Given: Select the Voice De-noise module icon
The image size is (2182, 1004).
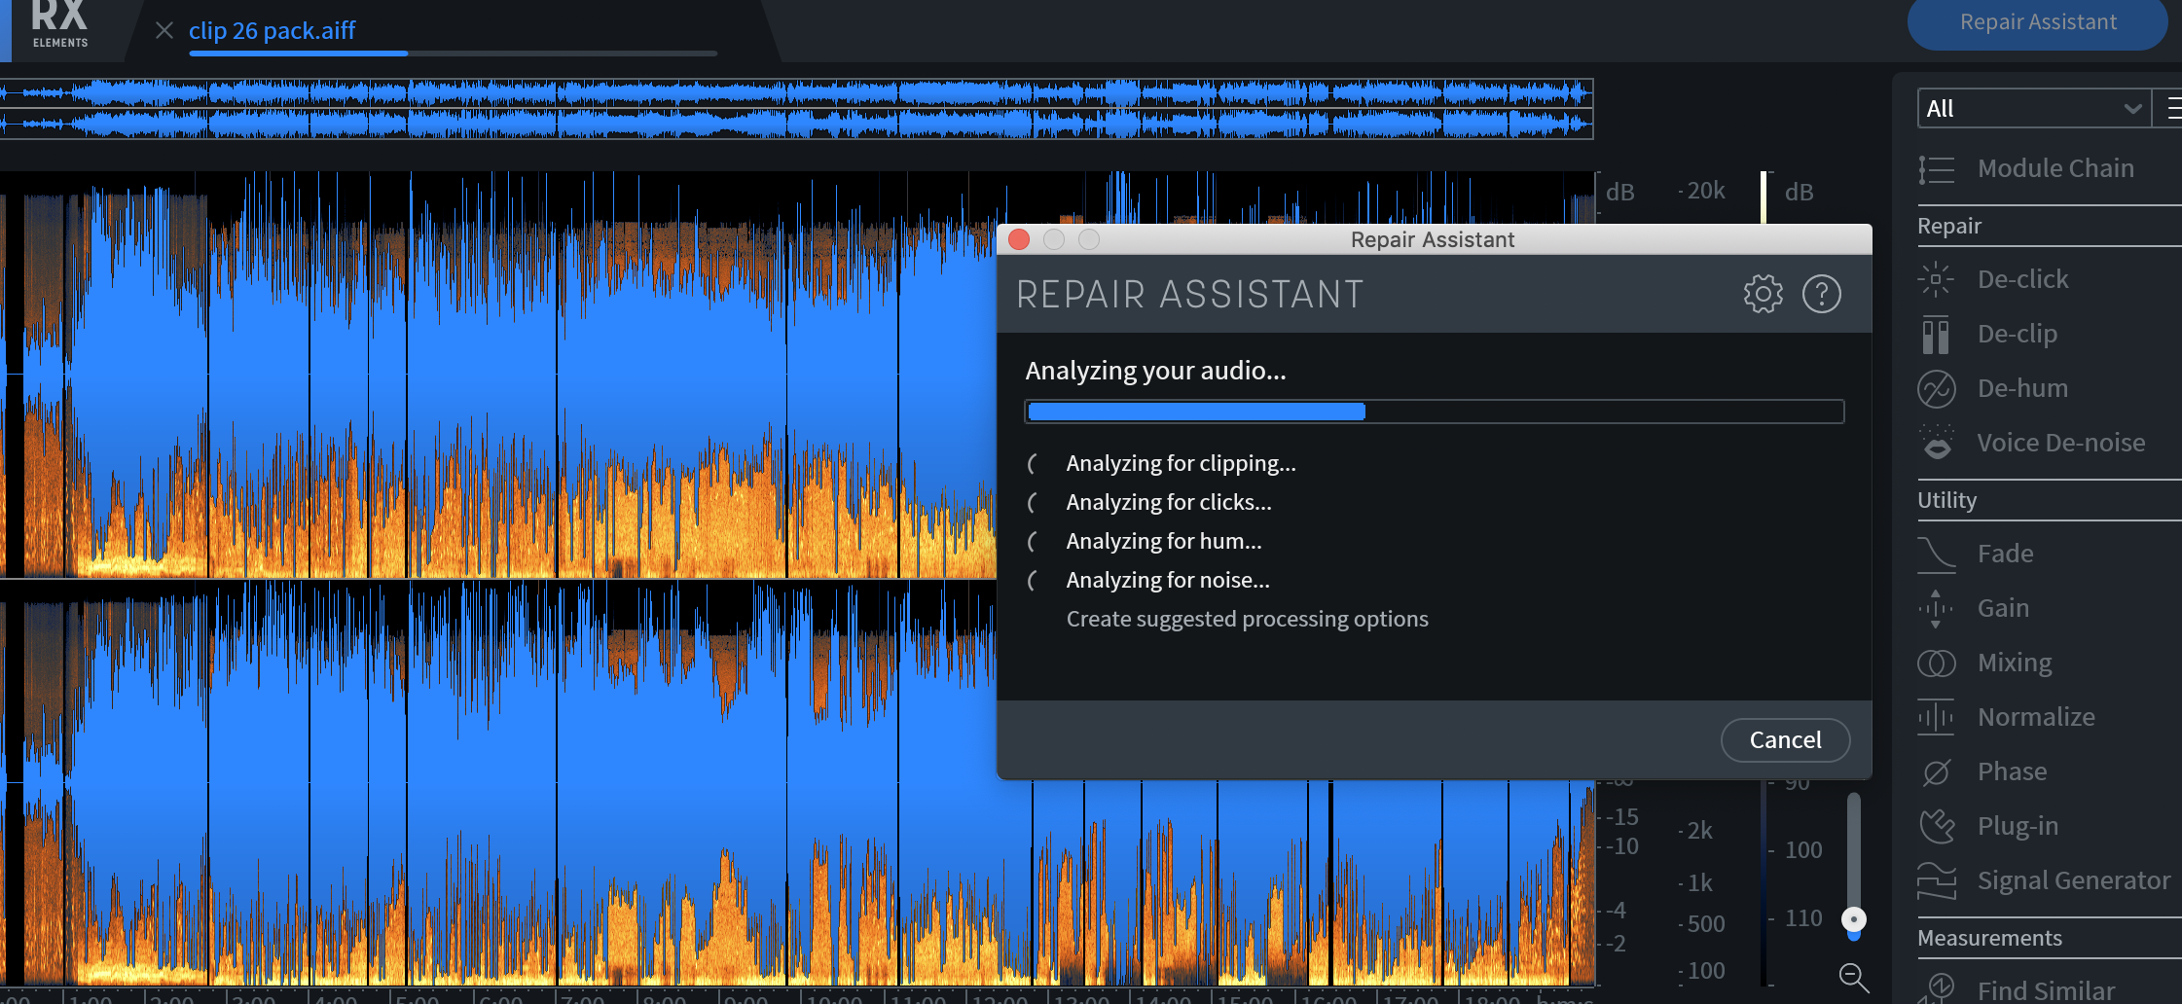Looking at the screenshot, I should [1937, 443].
